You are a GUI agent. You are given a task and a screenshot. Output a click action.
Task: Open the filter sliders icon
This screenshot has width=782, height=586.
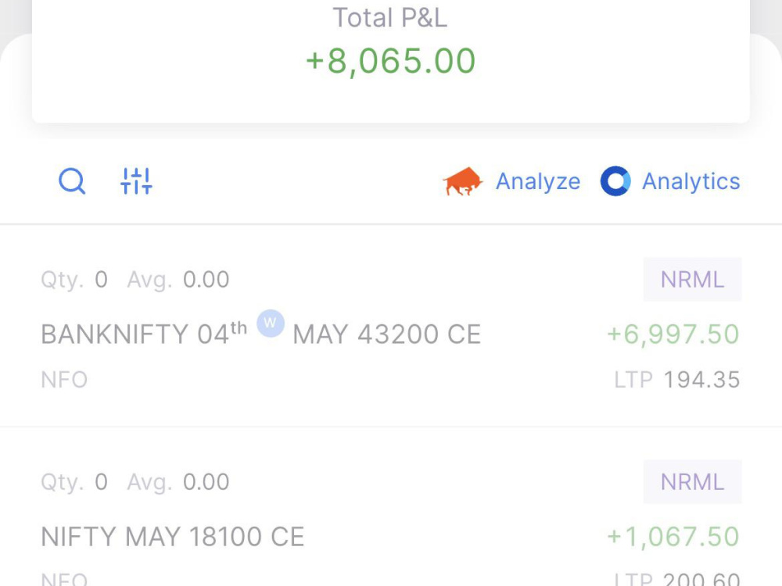pos(136,181)
